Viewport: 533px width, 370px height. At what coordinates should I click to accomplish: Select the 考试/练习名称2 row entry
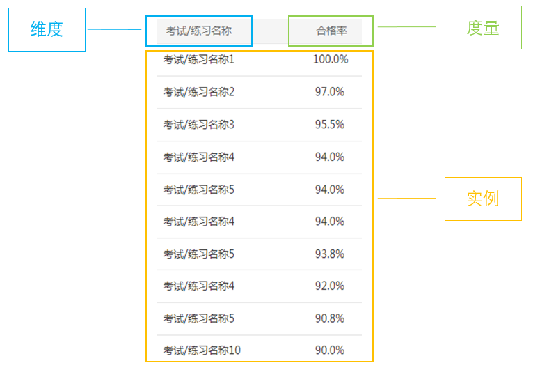click(x=198, y=92)
